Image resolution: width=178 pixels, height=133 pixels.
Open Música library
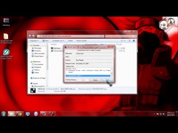[x=36, y=70]
